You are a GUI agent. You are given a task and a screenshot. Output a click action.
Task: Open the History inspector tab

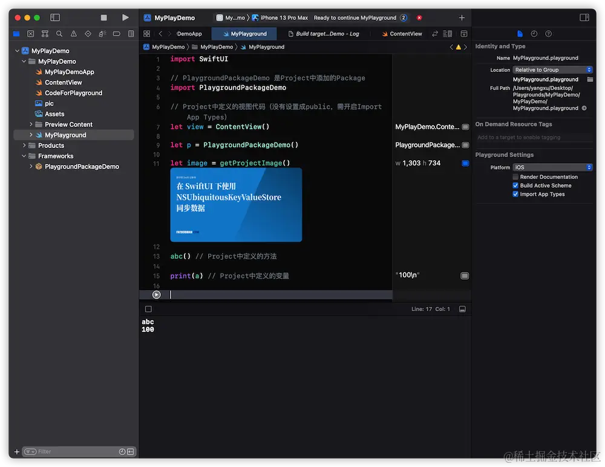(534, 34)
